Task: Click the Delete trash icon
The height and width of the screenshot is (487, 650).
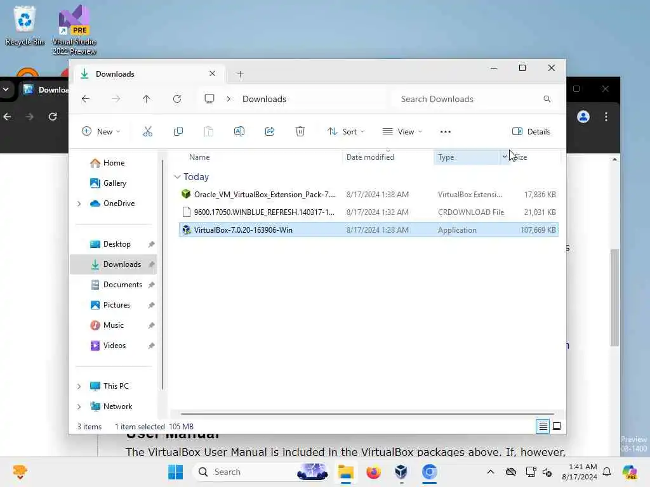Action: click(300, 132)
